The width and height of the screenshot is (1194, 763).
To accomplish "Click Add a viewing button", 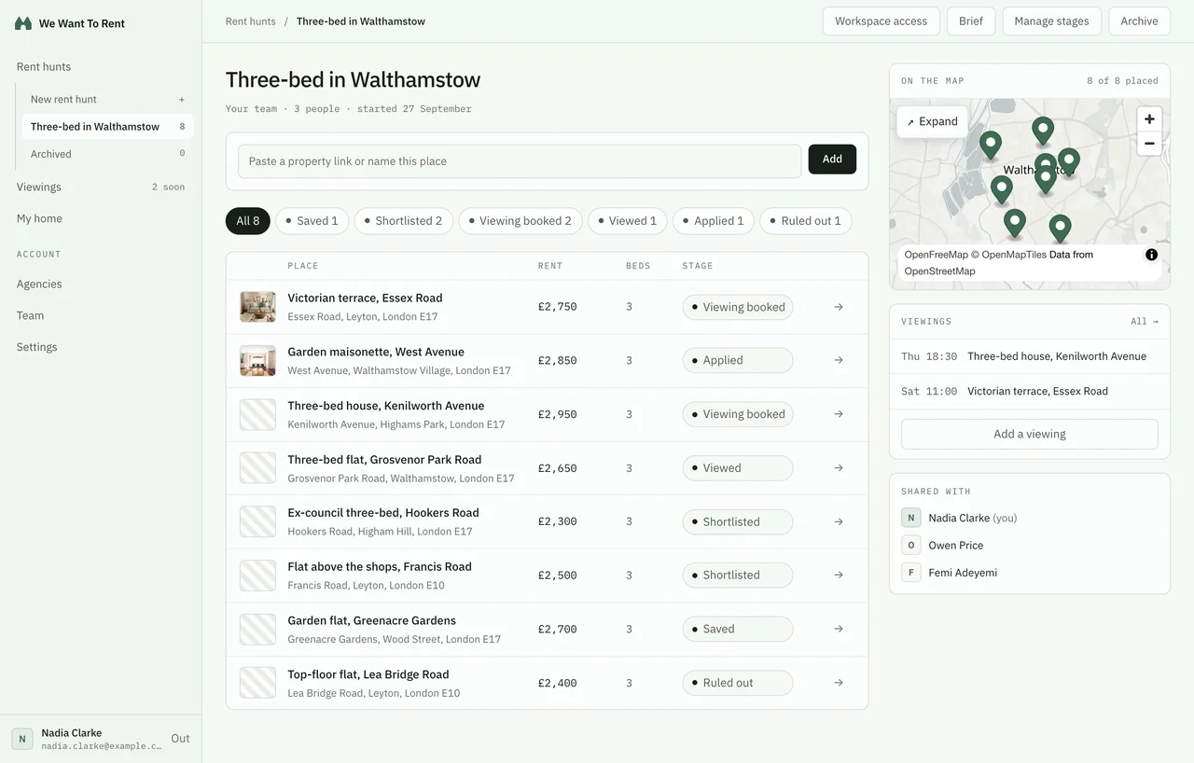I will (1030, 434).
